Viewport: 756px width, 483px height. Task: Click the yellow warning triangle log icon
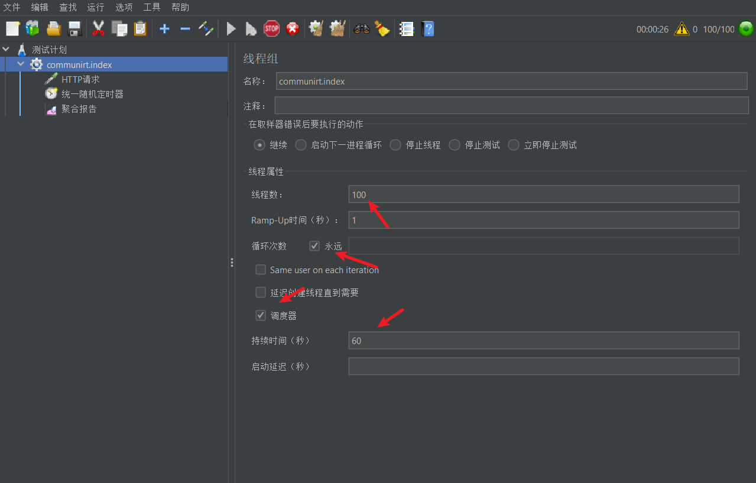(x=682, y=28)
